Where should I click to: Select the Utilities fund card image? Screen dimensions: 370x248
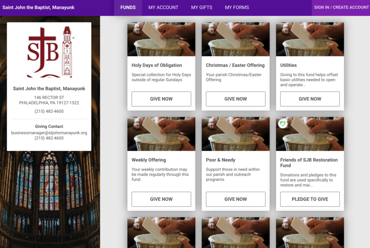[310, 39]
